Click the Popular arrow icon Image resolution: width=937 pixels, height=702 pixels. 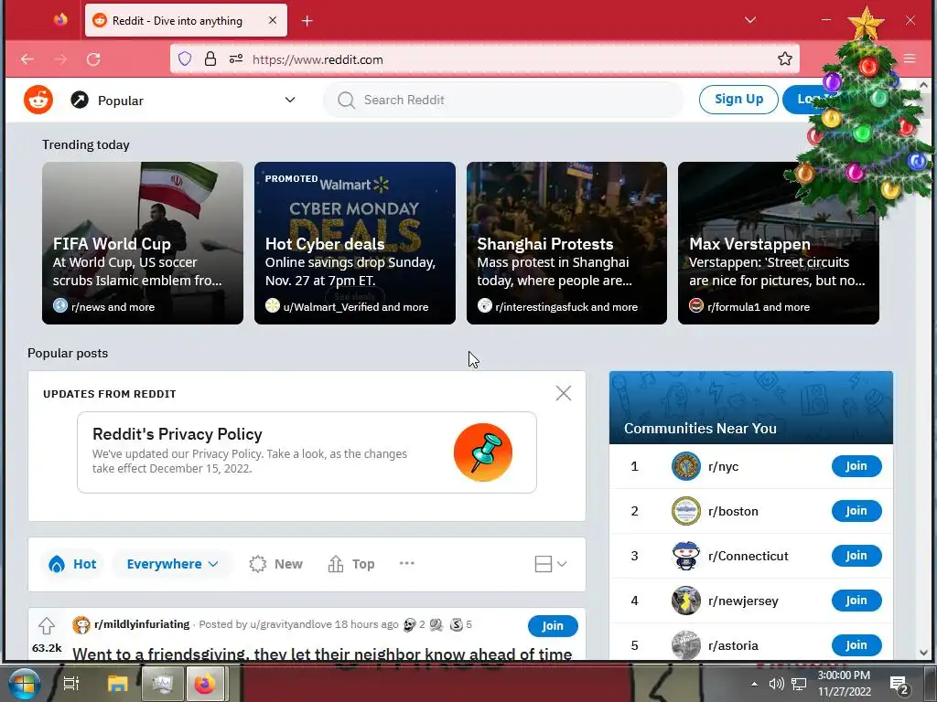(80, 100)
